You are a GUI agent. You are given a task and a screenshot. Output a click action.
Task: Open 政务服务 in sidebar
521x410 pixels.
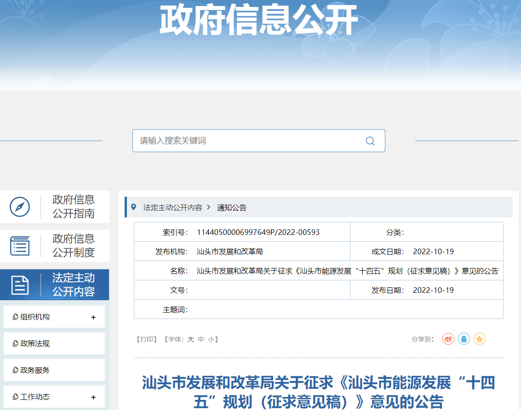pyautogui.click(x=35, y=370)
